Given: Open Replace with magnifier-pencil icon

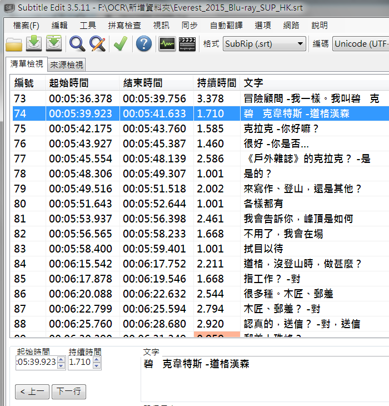Looking at the screenshot, I should (97, 44).
